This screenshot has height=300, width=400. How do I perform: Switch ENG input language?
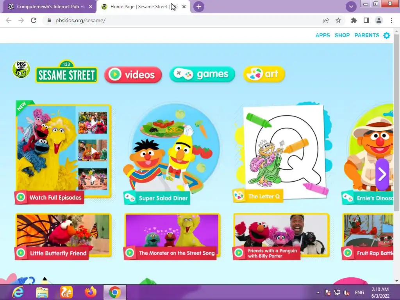(x=359, y=293)
